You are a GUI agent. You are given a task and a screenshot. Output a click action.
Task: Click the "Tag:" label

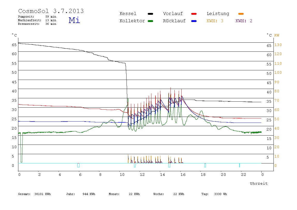tap(205, 194)
